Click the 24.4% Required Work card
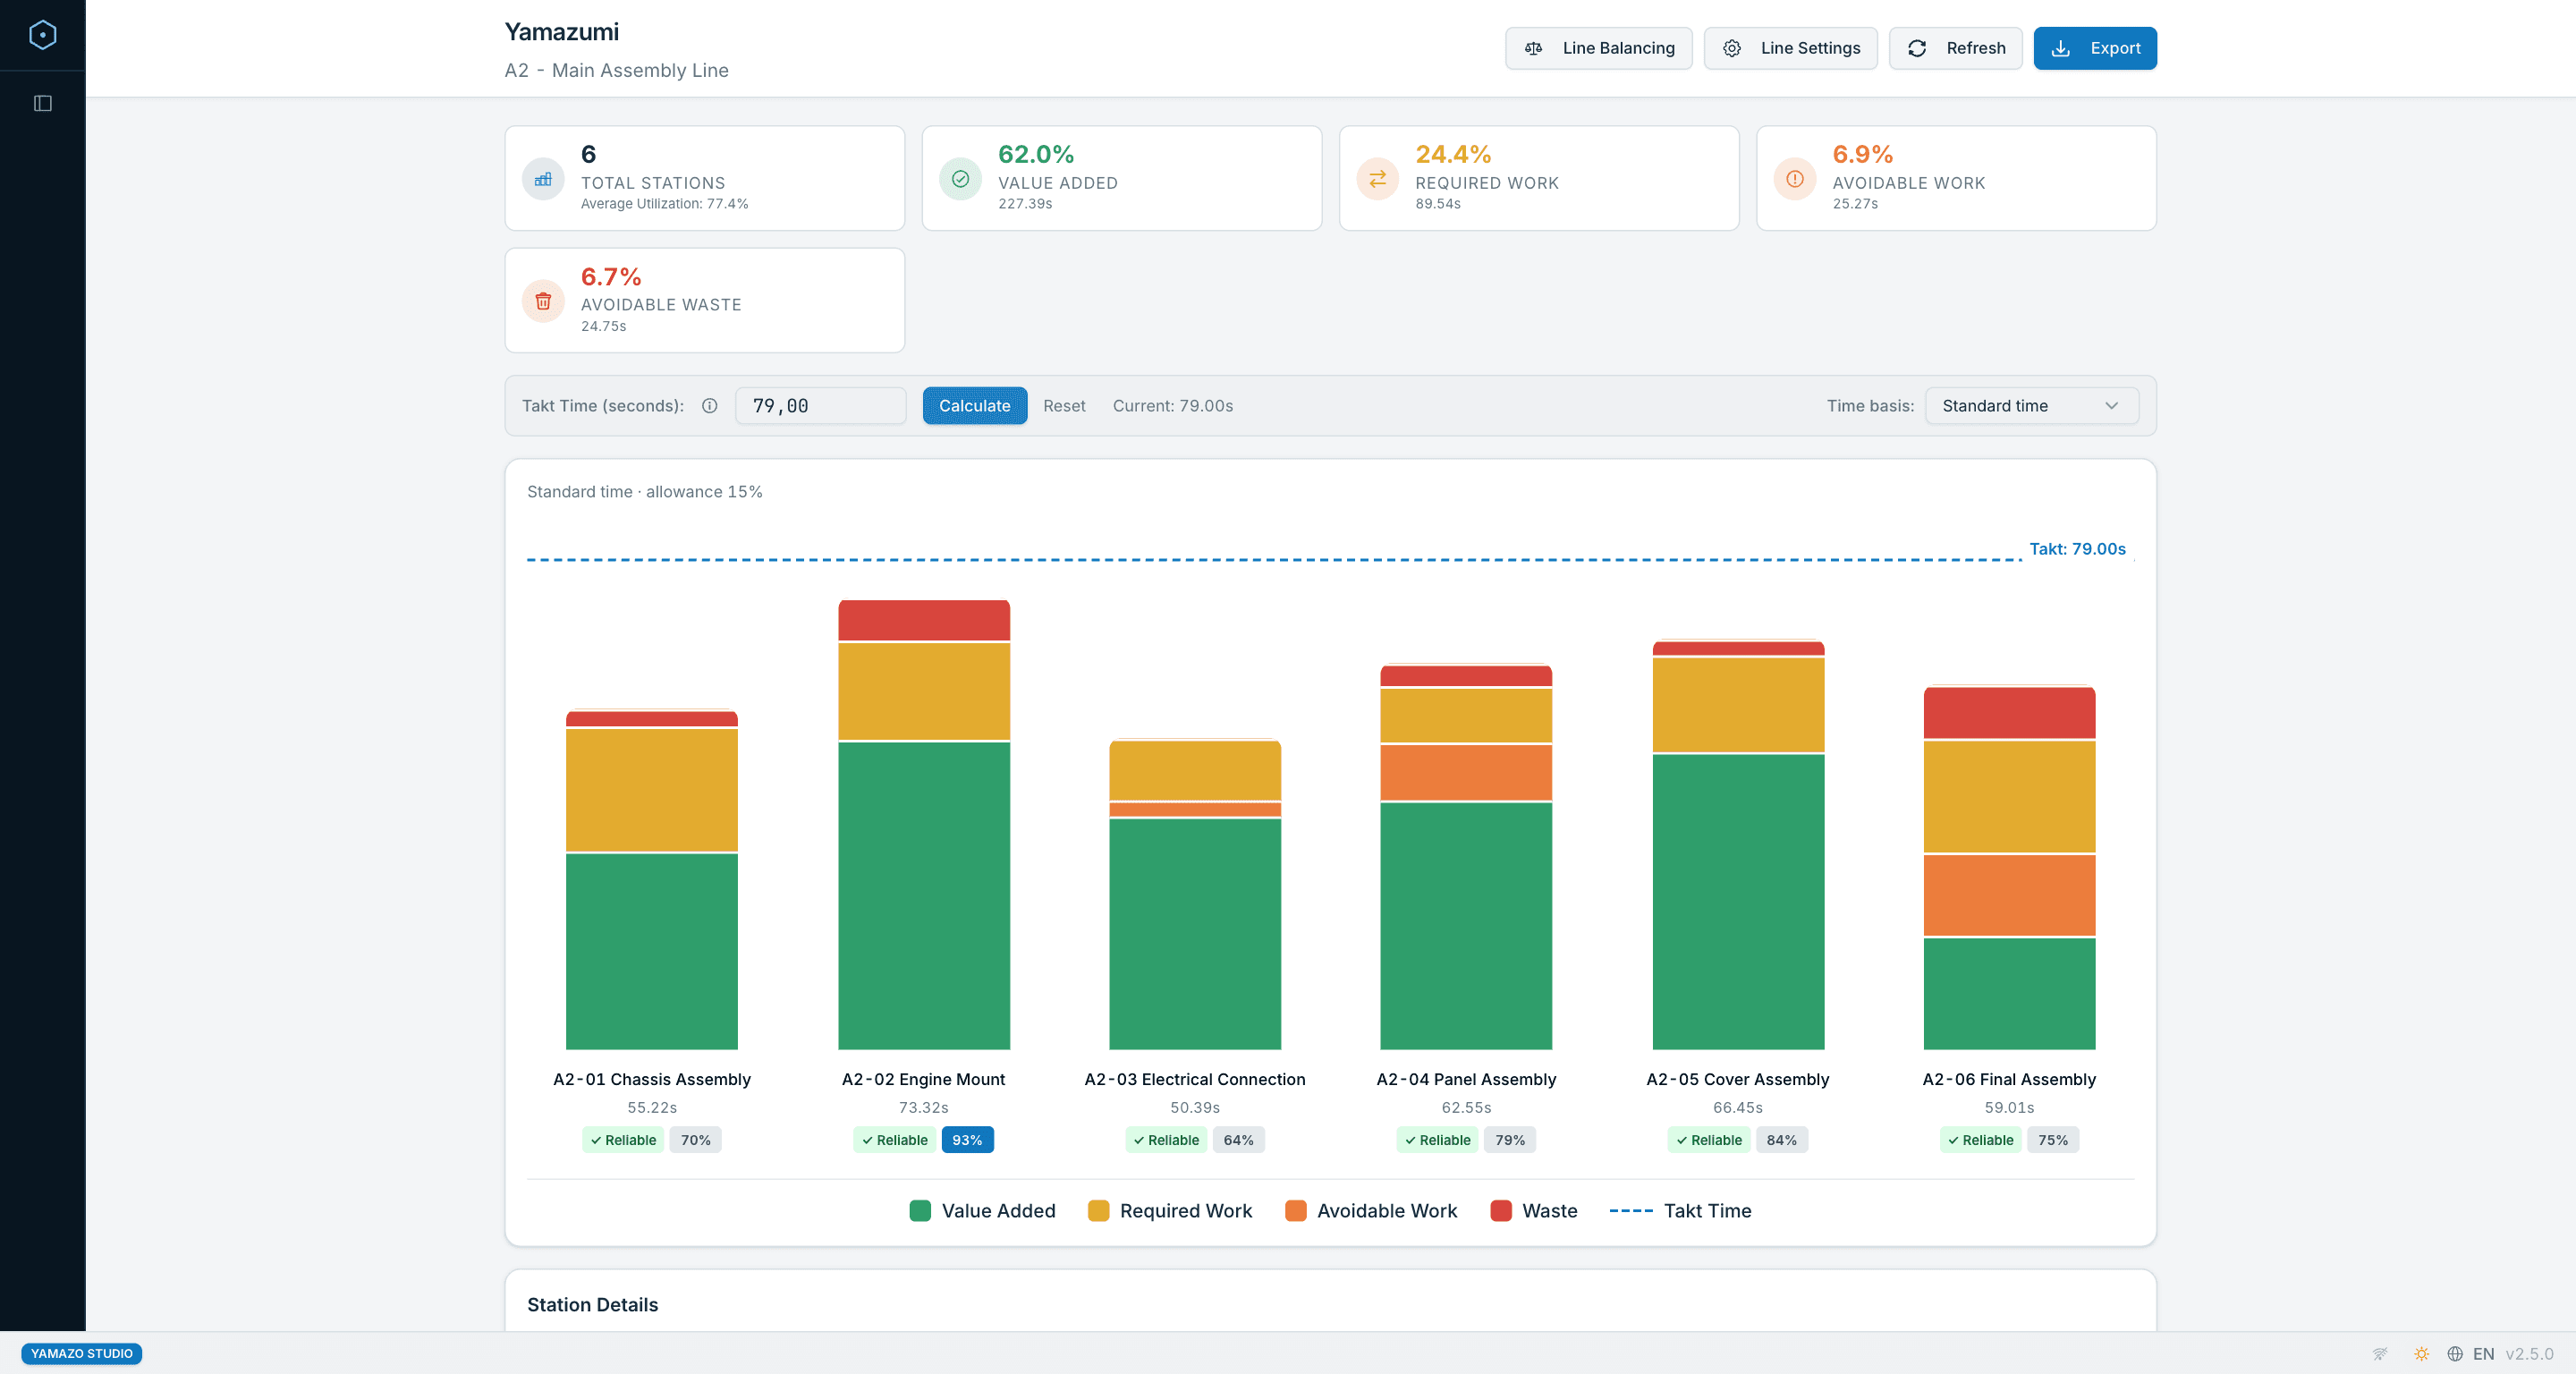Viewport: 2576px width, 1374px height. (x=1538, y=178)
